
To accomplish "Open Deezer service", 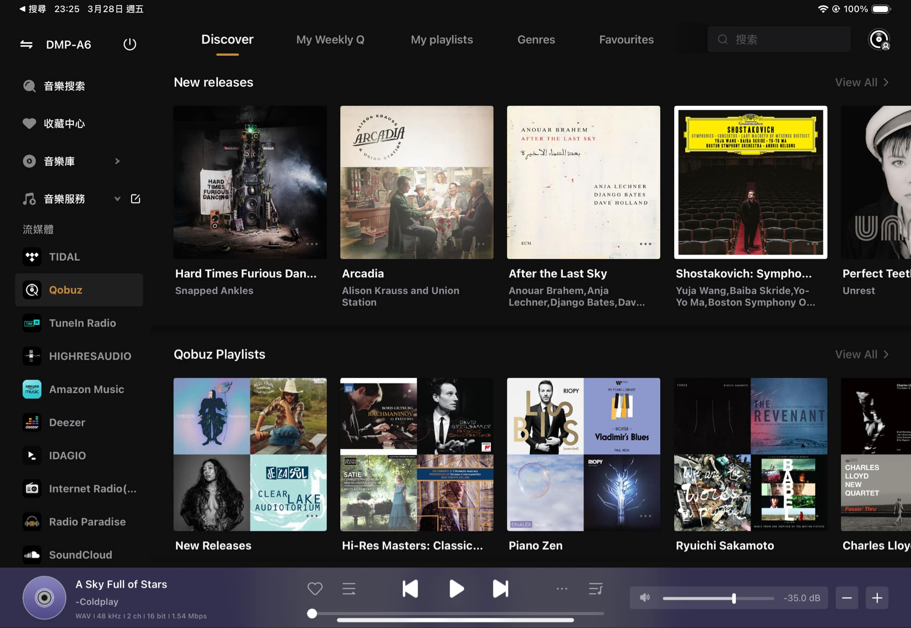I will (79, 422).
